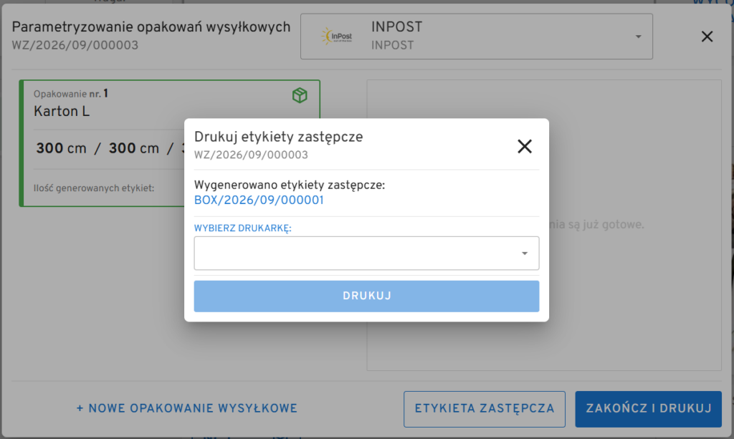The height and width of the screenshot is (439, 734).
Task: Click the green package box icon
Action: (300, 95)
